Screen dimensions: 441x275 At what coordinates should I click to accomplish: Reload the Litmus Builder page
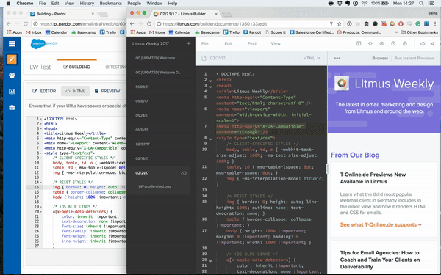point(149,24)
